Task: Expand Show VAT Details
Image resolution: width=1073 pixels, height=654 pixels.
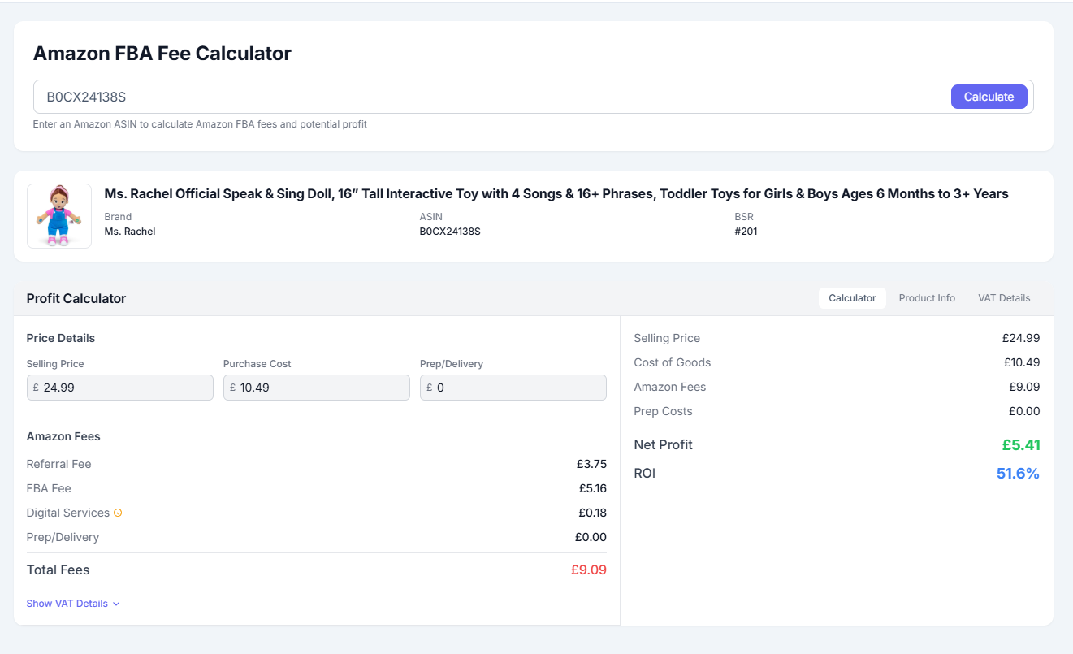Action: coord(73,604)
